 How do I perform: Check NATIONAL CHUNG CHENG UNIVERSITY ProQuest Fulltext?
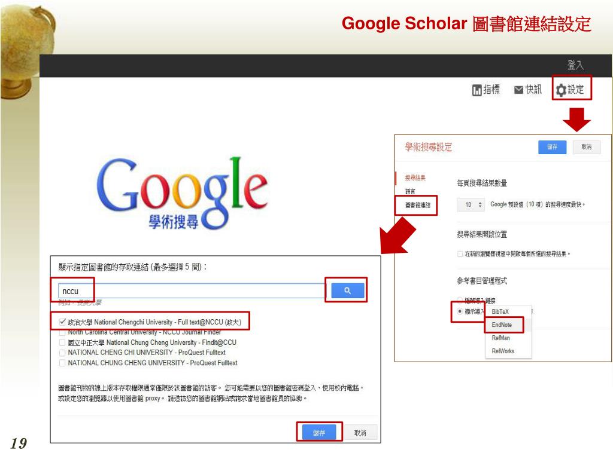pyautogui.click(x=62, y=363)
